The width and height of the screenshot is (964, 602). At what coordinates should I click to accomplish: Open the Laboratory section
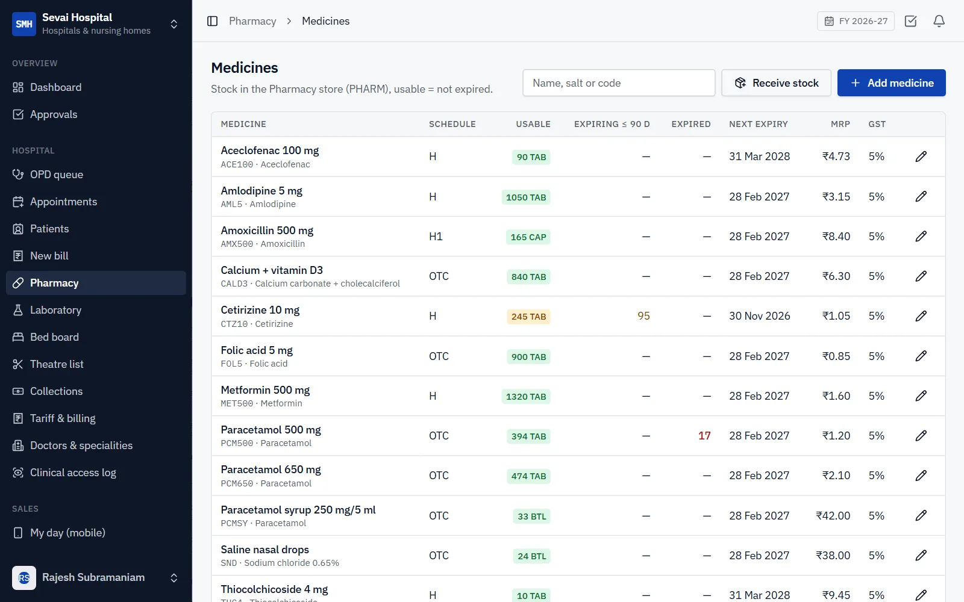96,310
